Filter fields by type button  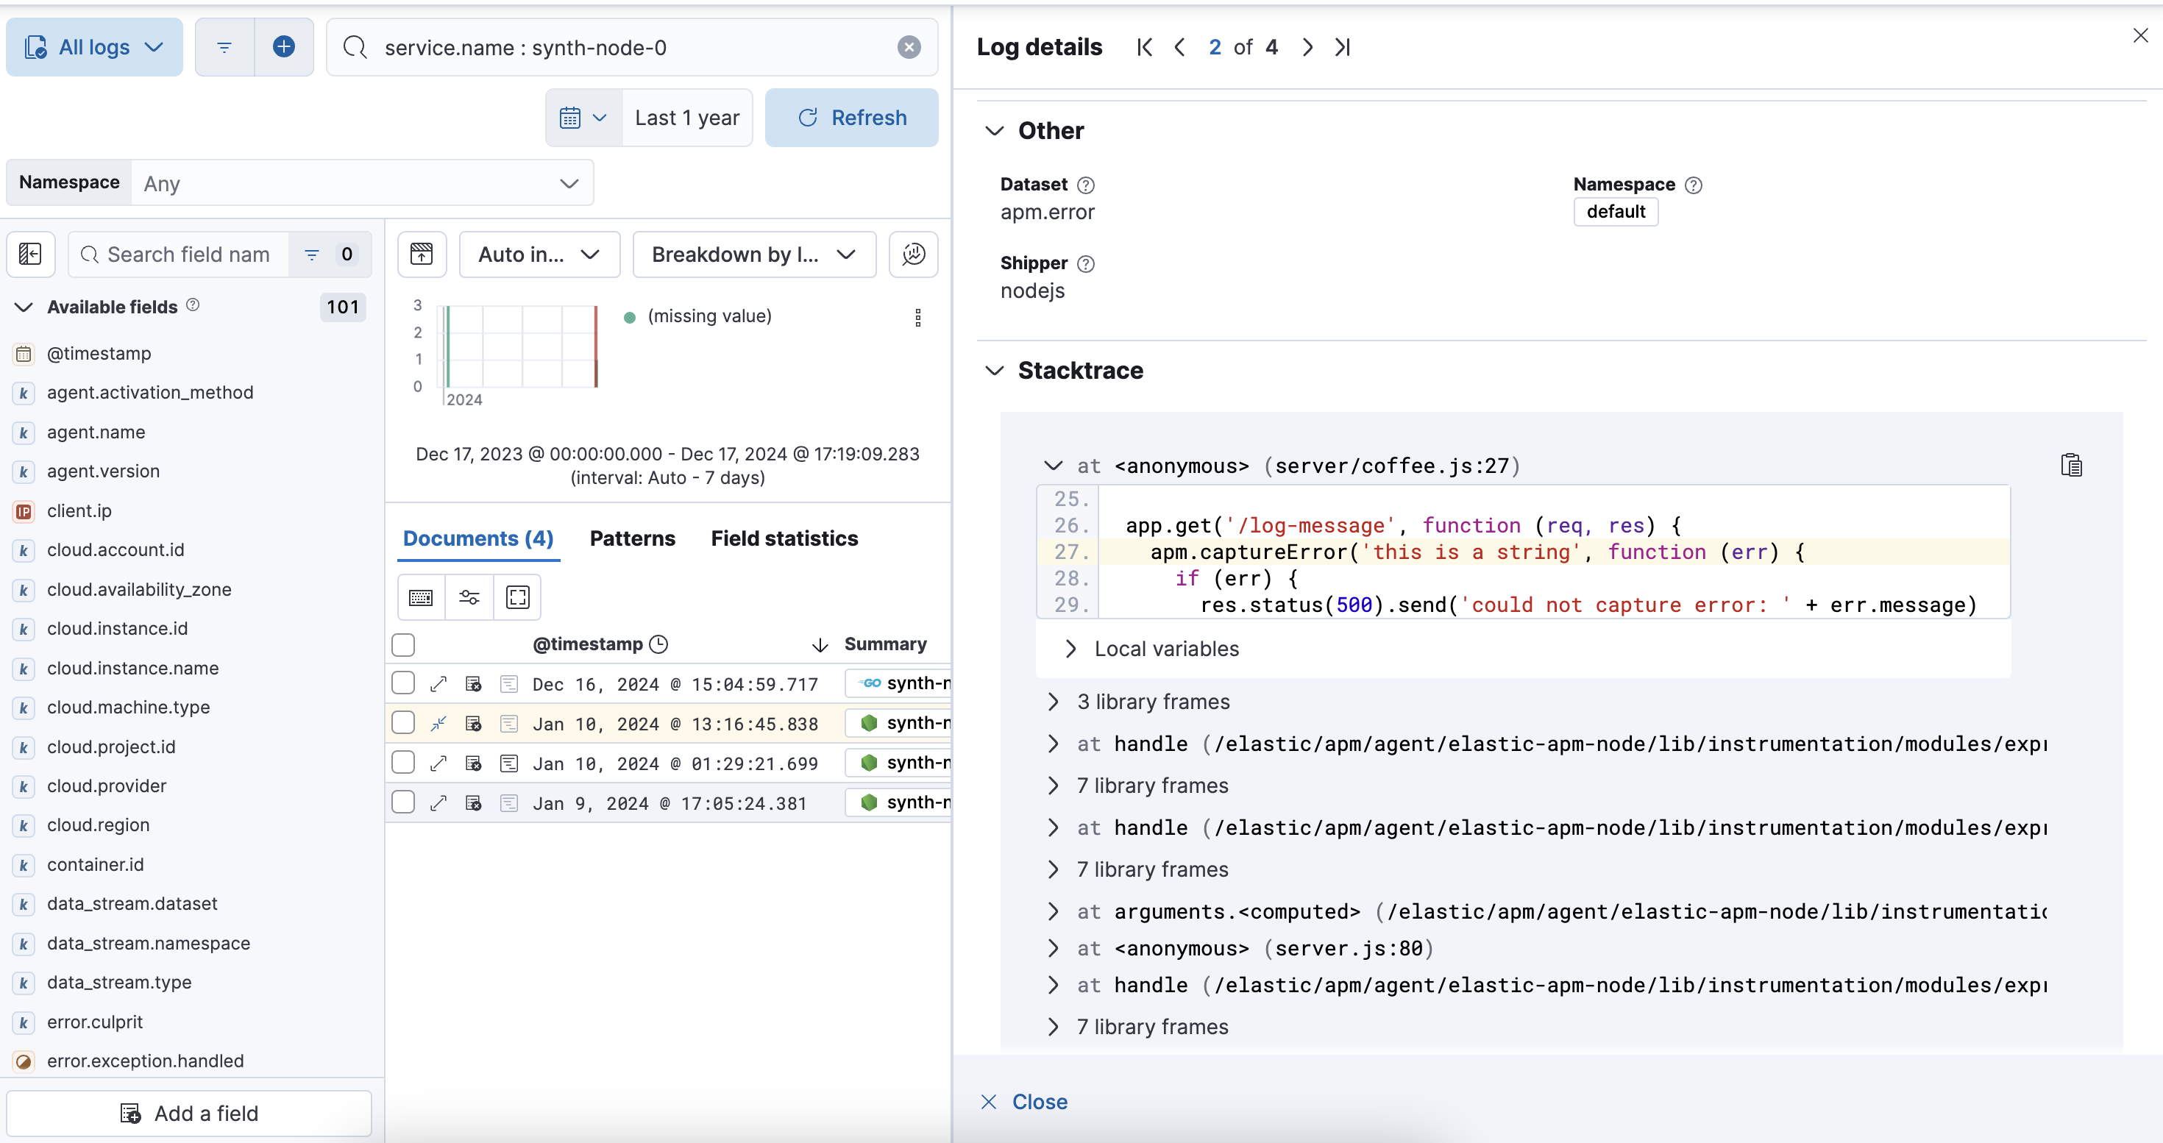329,254
